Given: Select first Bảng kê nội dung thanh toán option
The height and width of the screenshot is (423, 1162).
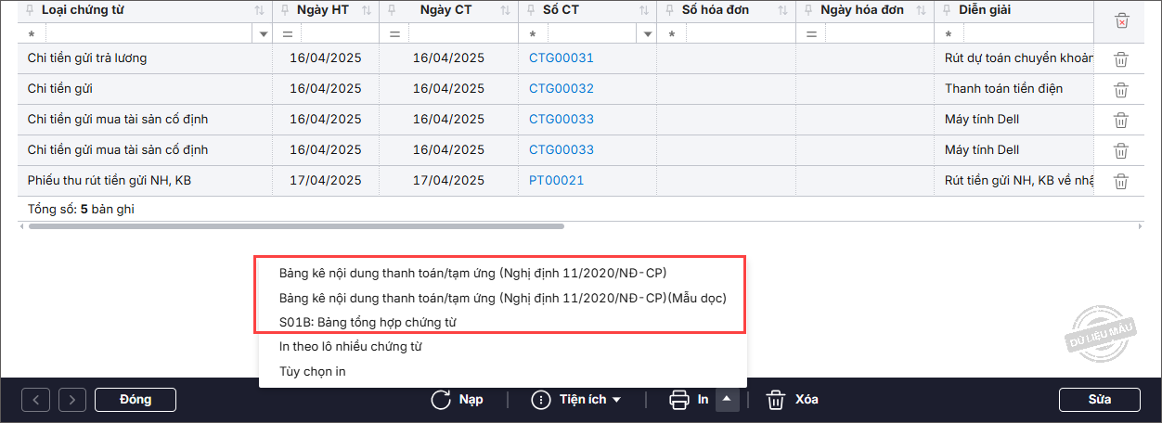Looking at the screenshot, I should coord(473,273).
